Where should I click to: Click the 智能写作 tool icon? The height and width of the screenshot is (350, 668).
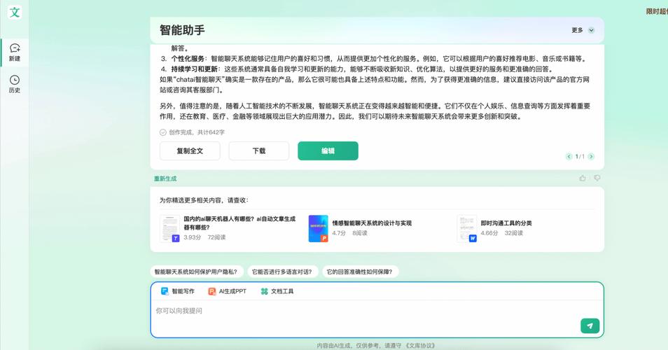pos(165,291)
